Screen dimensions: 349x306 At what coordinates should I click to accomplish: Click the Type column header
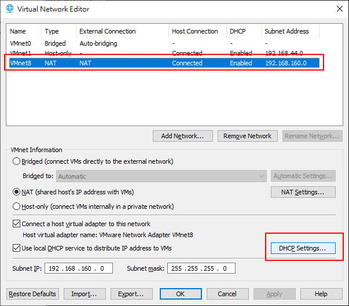[58, 31]
